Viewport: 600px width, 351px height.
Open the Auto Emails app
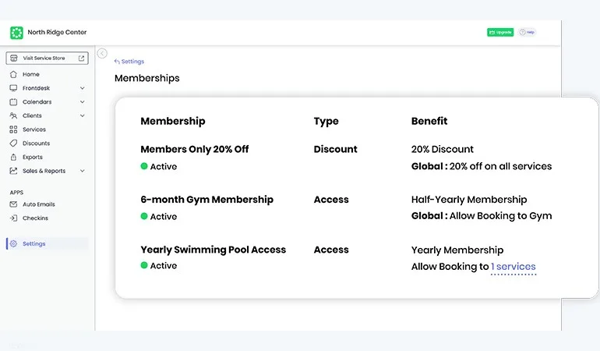38,204
